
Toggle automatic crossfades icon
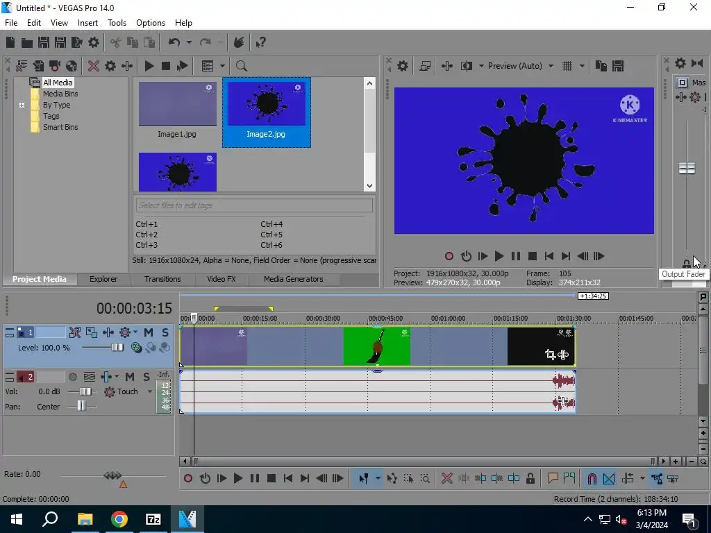(x=609, y=479)
